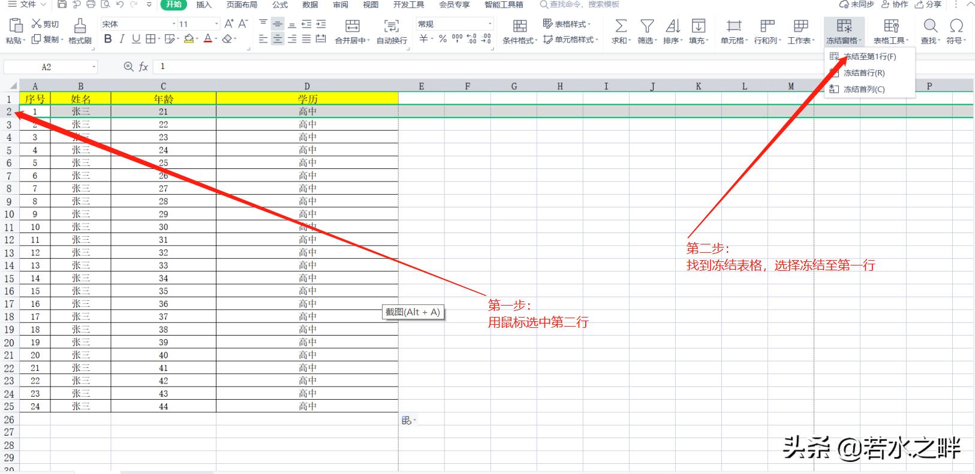Click the Sort (排序) icon
The image size is (975, 474).
[x=673, y=26]
